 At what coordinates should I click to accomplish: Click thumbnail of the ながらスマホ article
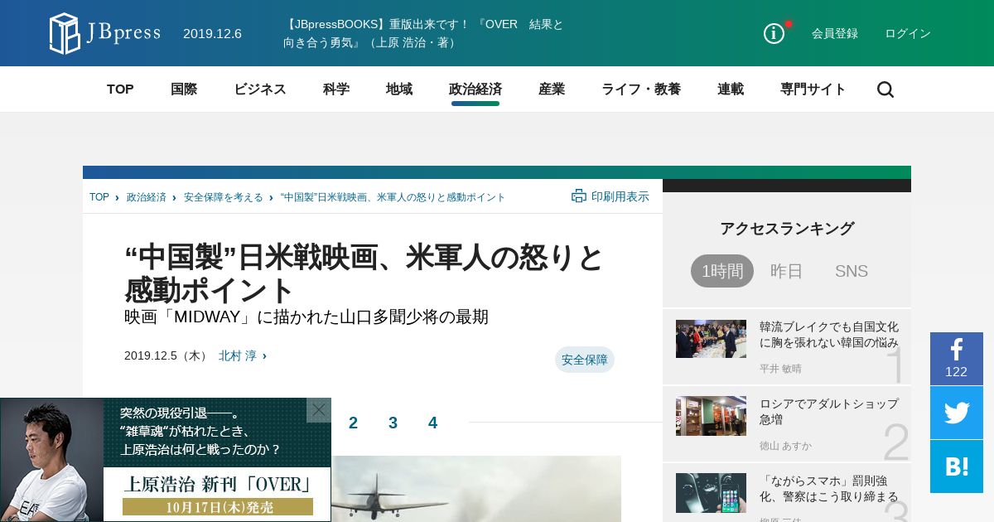[711, 493]
